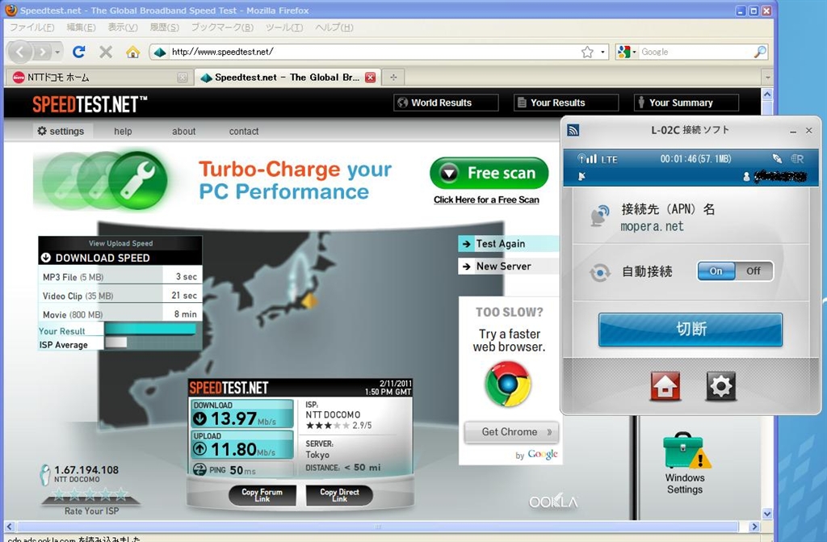Open the about link
This screenshot has width=827, height=542.
(x=183, y=132)
